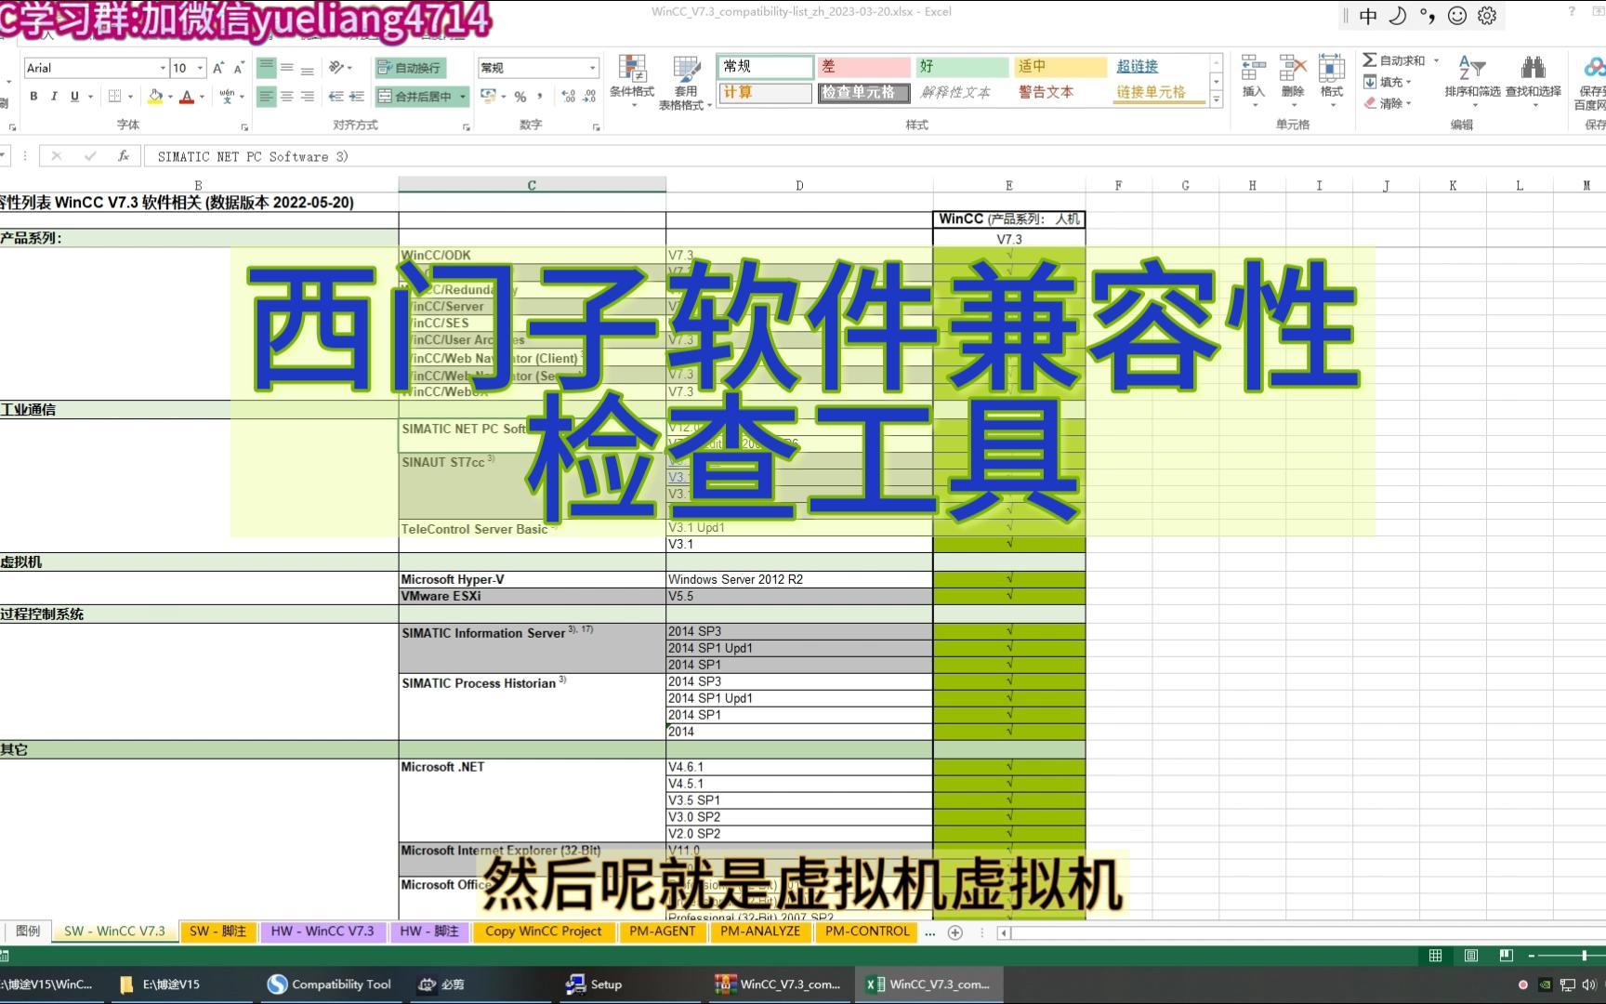
Task: Open the font size dropdown
Action: click(x=199, y=67)
